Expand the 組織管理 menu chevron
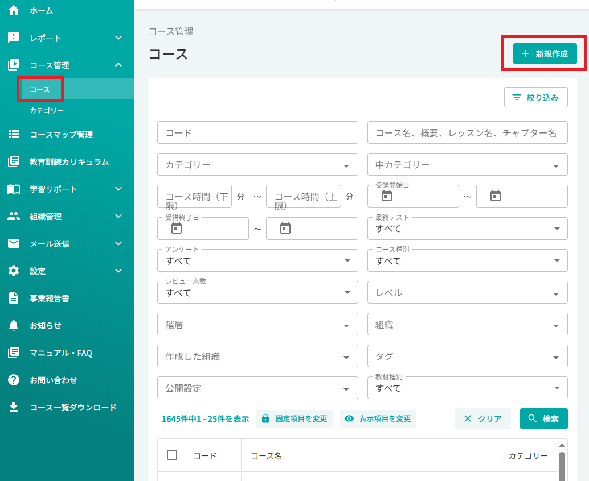This screenshot has height=481, width=589. pyautogui.click(x=118, y=216)
